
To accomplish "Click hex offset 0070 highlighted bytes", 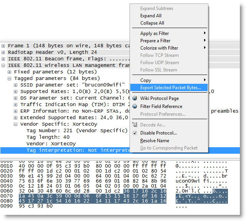I will pyautogui.click(x=93, y=196).
